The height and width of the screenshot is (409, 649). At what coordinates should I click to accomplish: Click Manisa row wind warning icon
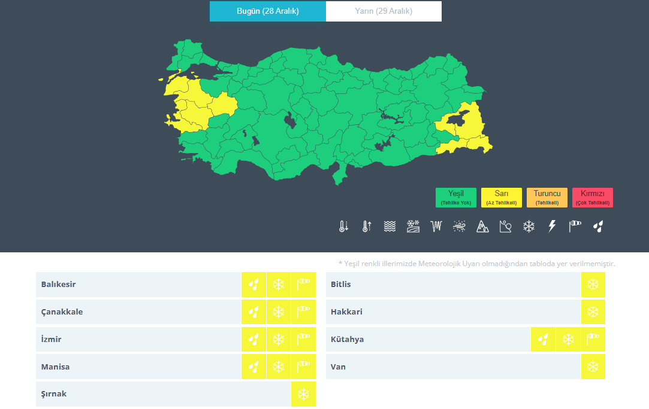tap(303, 367)
